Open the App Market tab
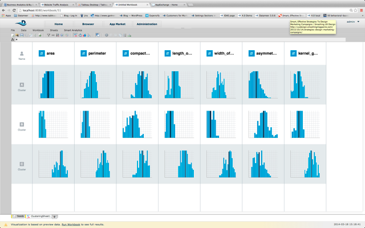 pyautogui.click(x=117, y=24)
